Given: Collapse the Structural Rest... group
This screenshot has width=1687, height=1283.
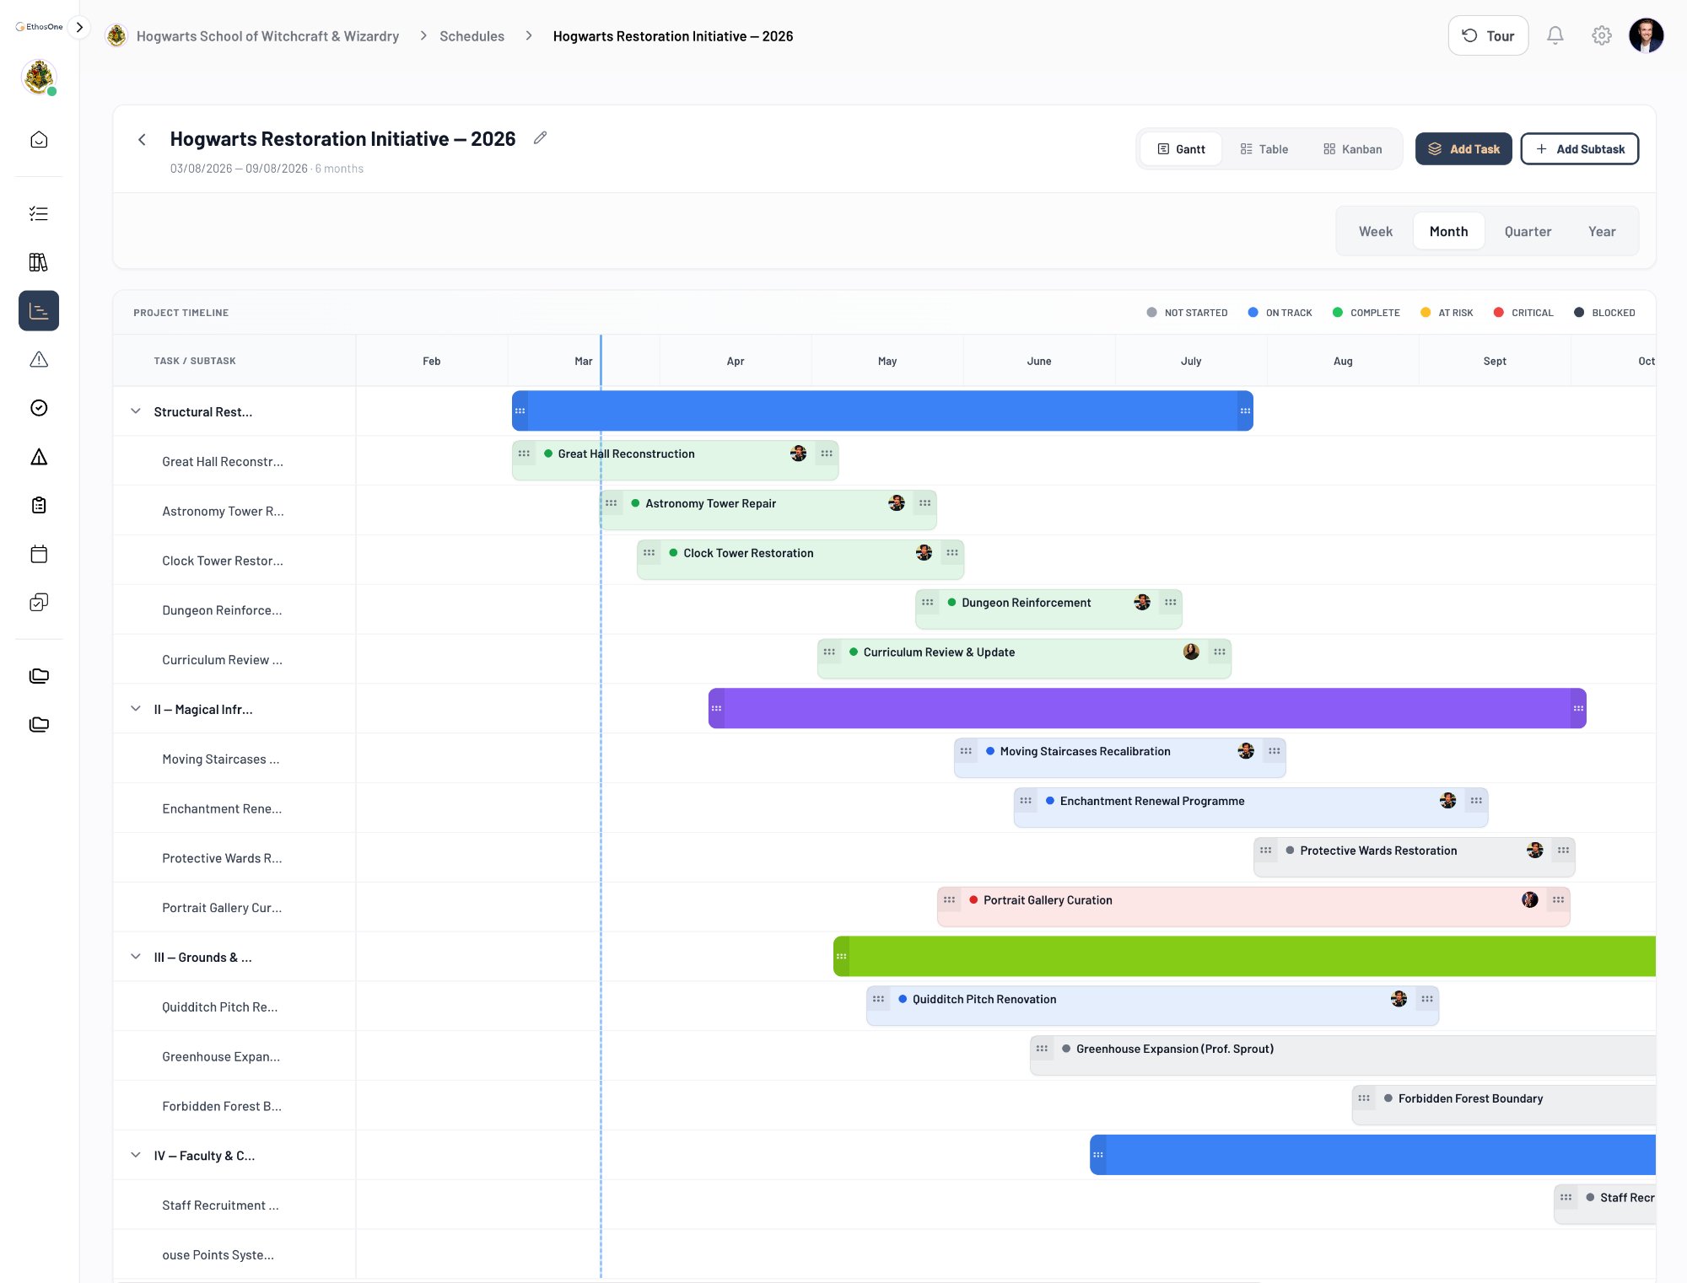Looking at the screenshot, I should coord(135,411).
